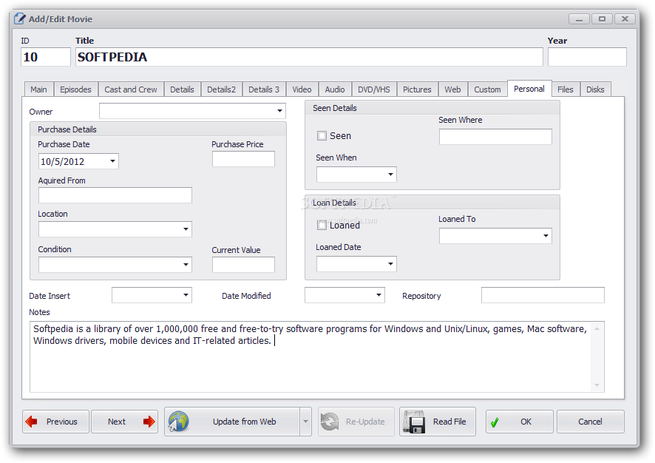Viewport: 655px width, 463px height.
Task: Expand the Condition combo box
Action: (186, 265)
